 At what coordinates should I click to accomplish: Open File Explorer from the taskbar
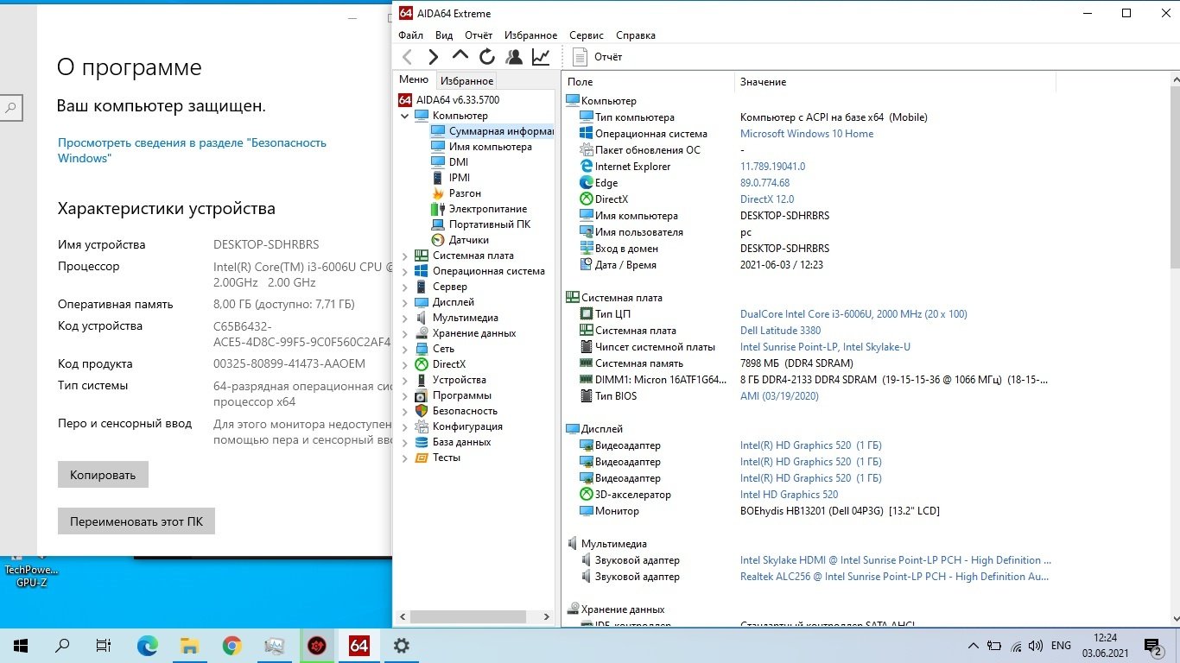tap(190, 646)
